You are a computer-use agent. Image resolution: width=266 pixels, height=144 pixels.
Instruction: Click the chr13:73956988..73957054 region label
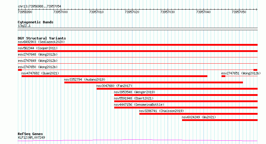click(39, 6)
